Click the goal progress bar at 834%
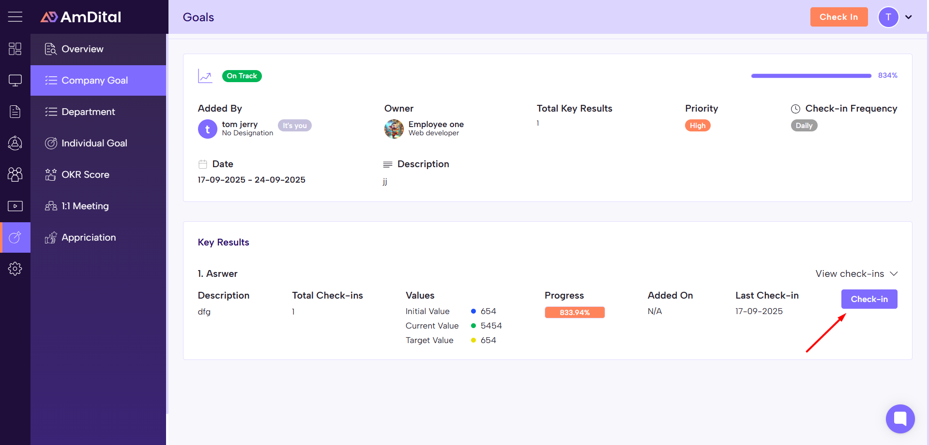Screen dimensions: 929x445 pos(811,76)
